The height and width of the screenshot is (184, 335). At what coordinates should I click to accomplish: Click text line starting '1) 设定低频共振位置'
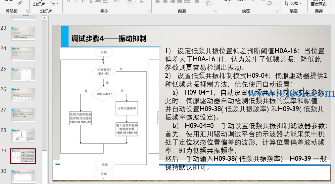tap(245, 51)
